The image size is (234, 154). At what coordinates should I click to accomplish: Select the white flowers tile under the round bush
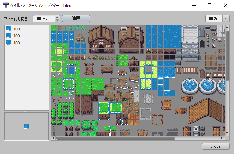tap(55, 75)
